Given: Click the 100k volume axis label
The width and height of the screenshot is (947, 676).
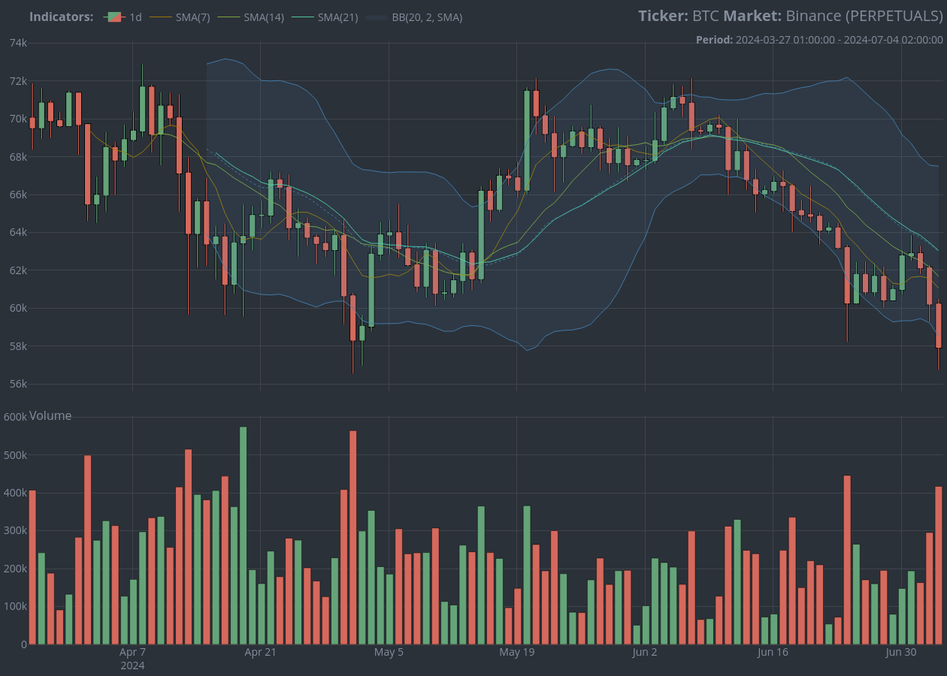Looking at the screenshot, I should [15, 606].
